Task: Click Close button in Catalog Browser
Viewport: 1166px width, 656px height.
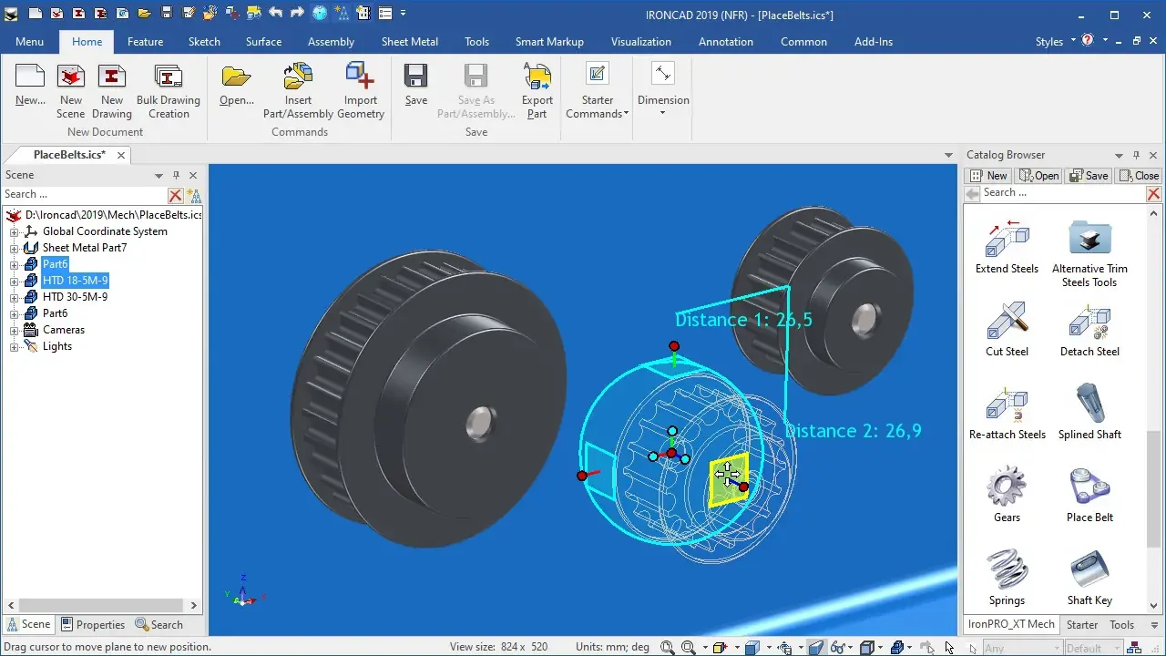Action: point(1139,176)
